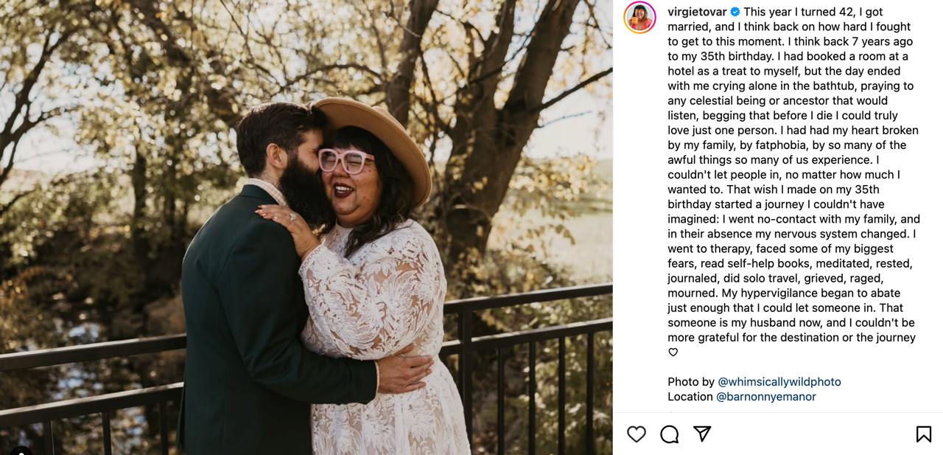Click the 'Photo by' caption text
Viewport: 943px width, 455px height.
(691, 382)
